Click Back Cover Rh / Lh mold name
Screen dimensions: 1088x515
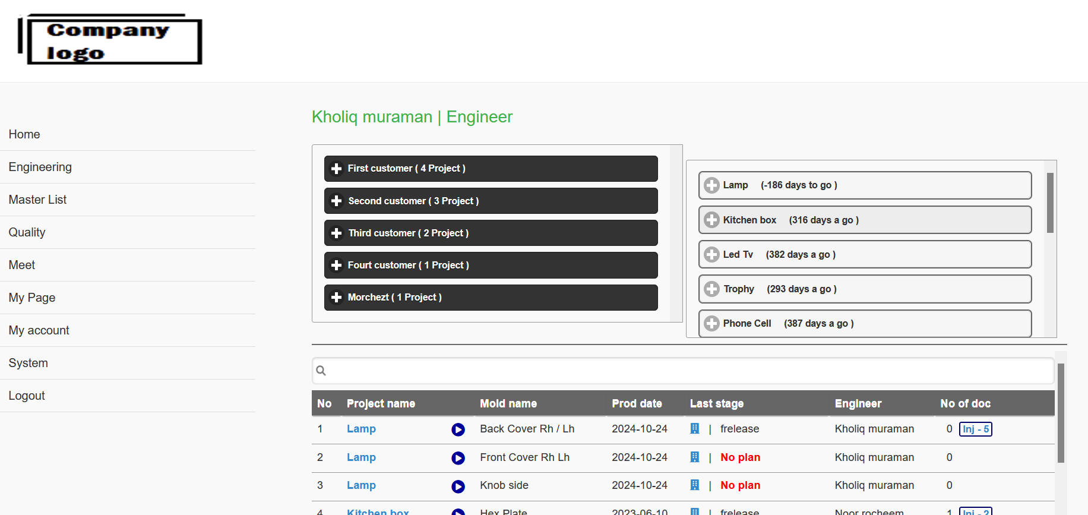click(527, 429)
